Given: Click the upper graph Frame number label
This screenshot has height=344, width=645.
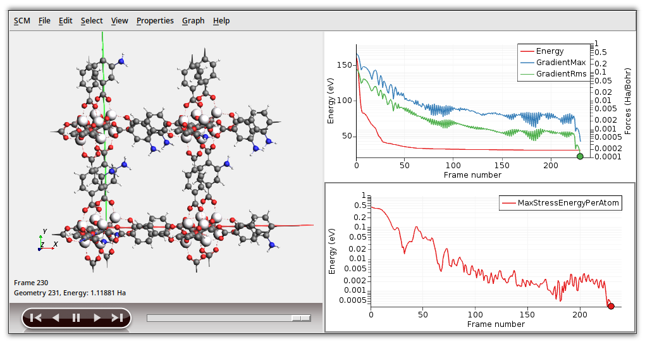Looking at the screenshot, I should click(472, 175).
